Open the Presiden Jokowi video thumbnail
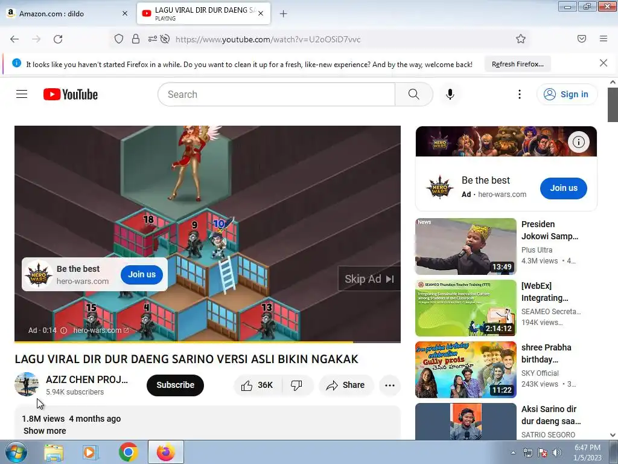The width and height of the screenshot is (618, 464). [x=466, y=246]
